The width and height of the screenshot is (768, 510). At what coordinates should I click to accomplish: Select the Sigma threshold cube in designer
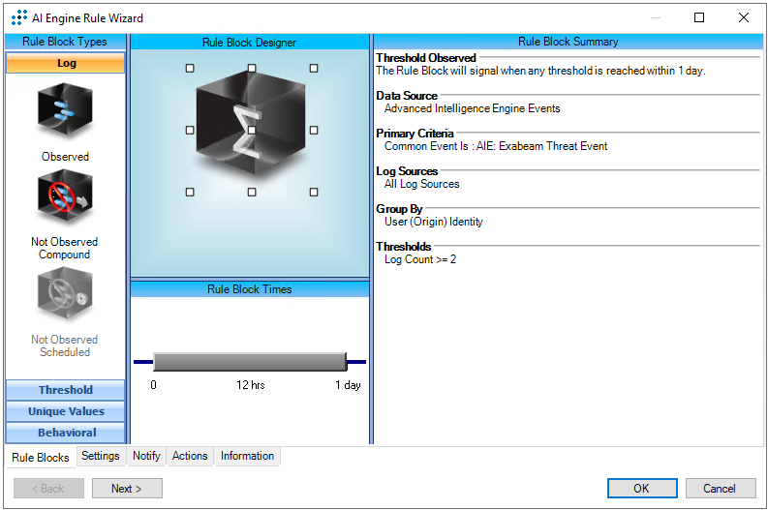click(x=251, y=129)
